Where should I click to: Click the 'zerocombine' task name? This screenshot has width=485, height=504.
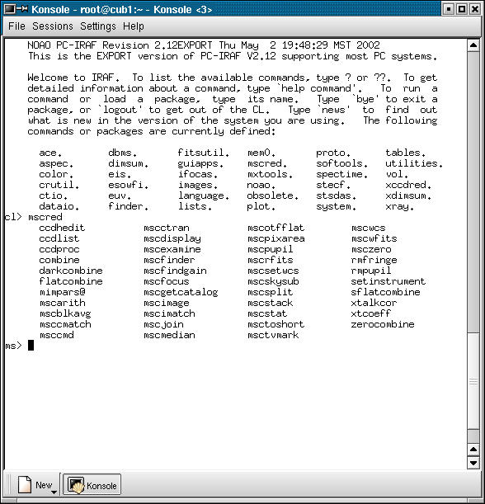point(383,324)
